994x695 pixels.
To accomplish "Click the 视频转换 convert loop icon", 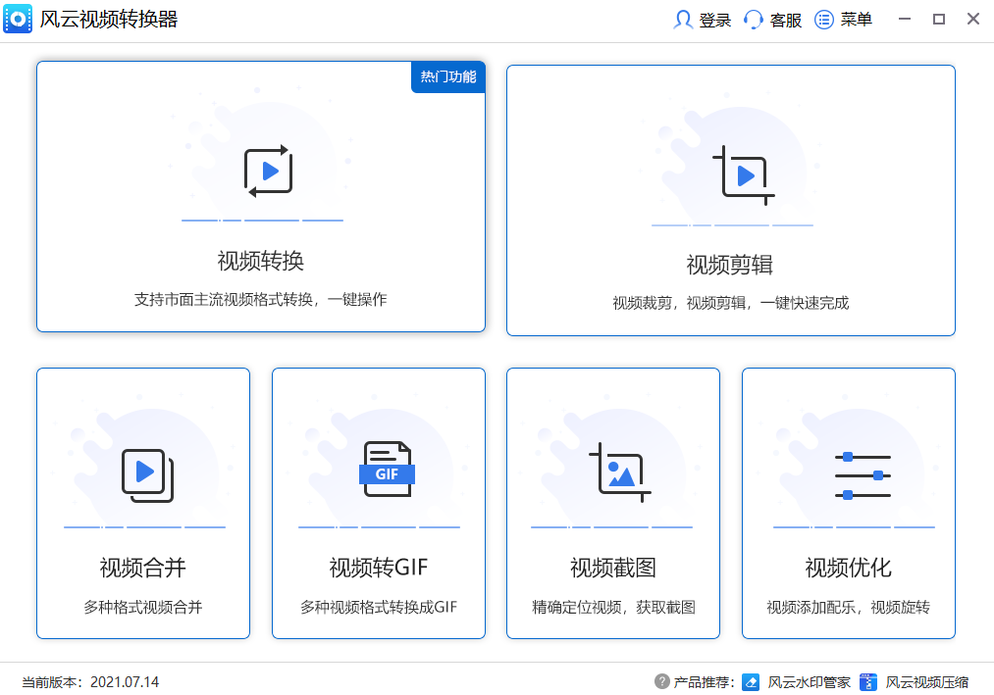I will (268, 172).
